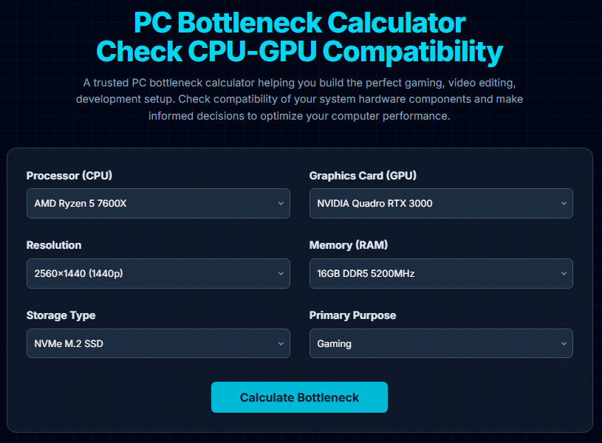Open the 16GB DDR5 5200MHz memory dropdown
This screenshot has width=602, height=443.
(x=441, y=273)
